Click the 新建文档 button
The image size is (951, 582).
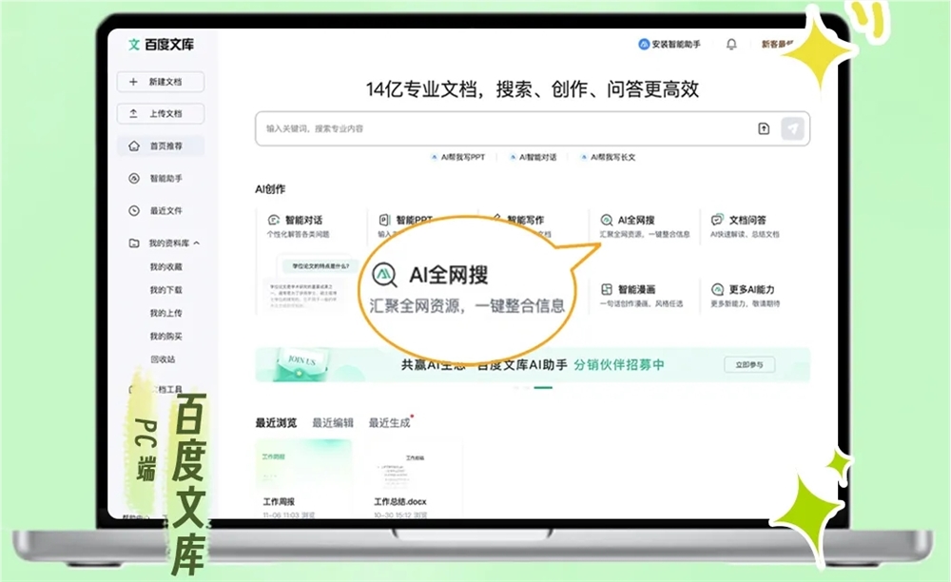point(160,82)
